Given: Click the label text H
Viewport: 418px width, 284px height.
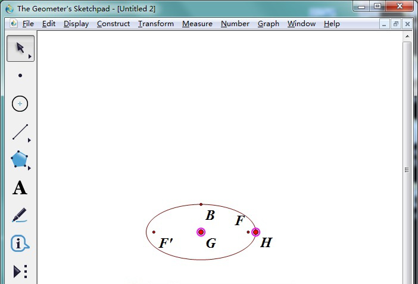Looking at the screenshot, I should [x=266, y=242].
